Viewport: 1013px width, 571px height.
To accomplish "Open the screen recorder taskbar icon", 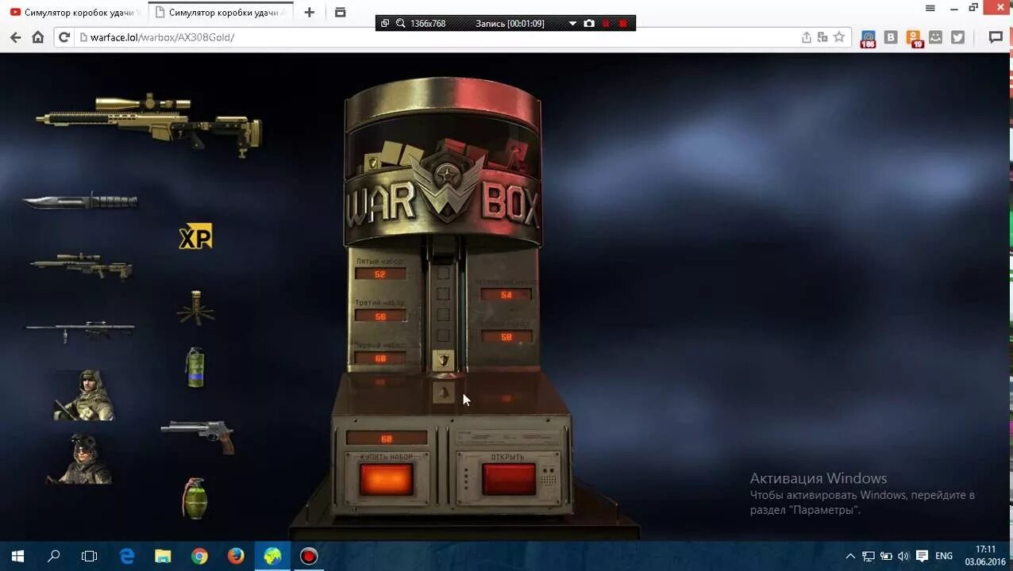I will 309,556.
